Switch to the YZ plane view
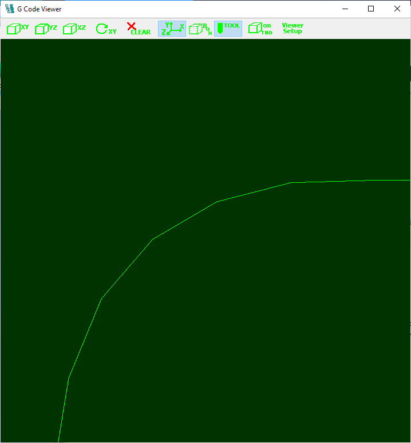Screen dimensions: 411x443 46,29
